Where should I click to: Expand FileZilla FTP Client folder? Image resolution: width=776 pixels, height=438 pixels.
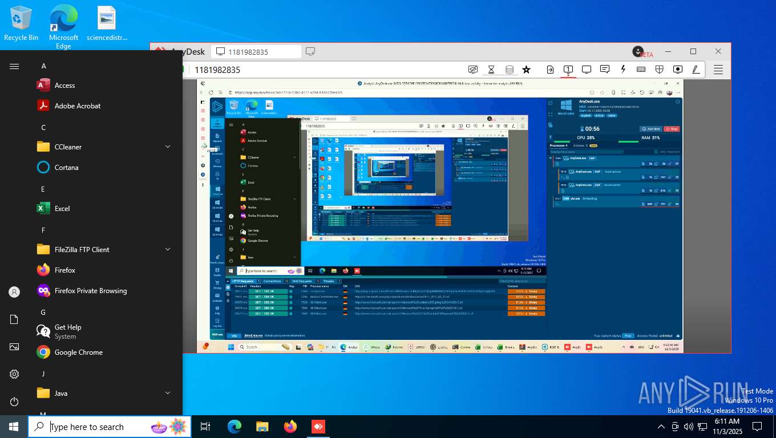pos(105,250)
